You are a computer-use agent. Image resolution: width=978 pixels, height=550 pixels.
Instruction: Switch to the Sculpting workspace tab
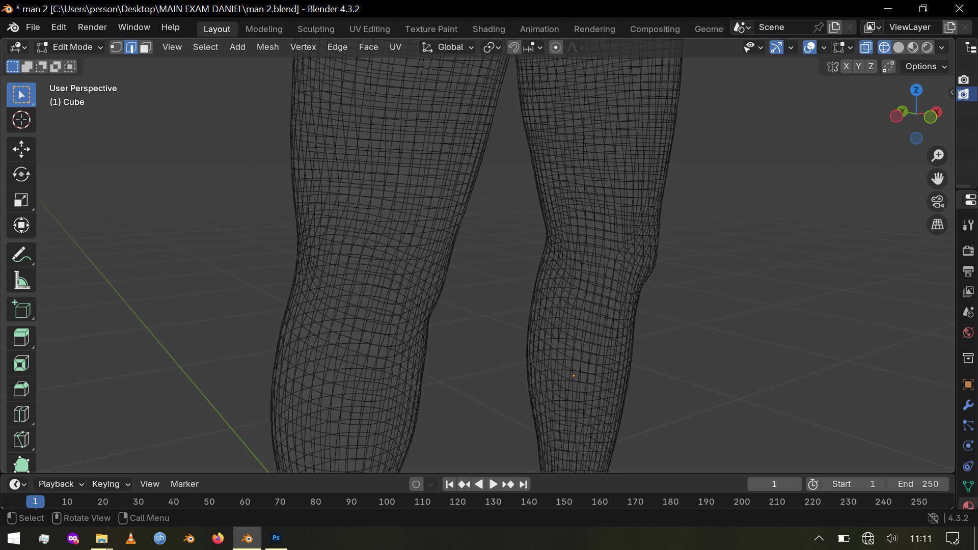316,29
